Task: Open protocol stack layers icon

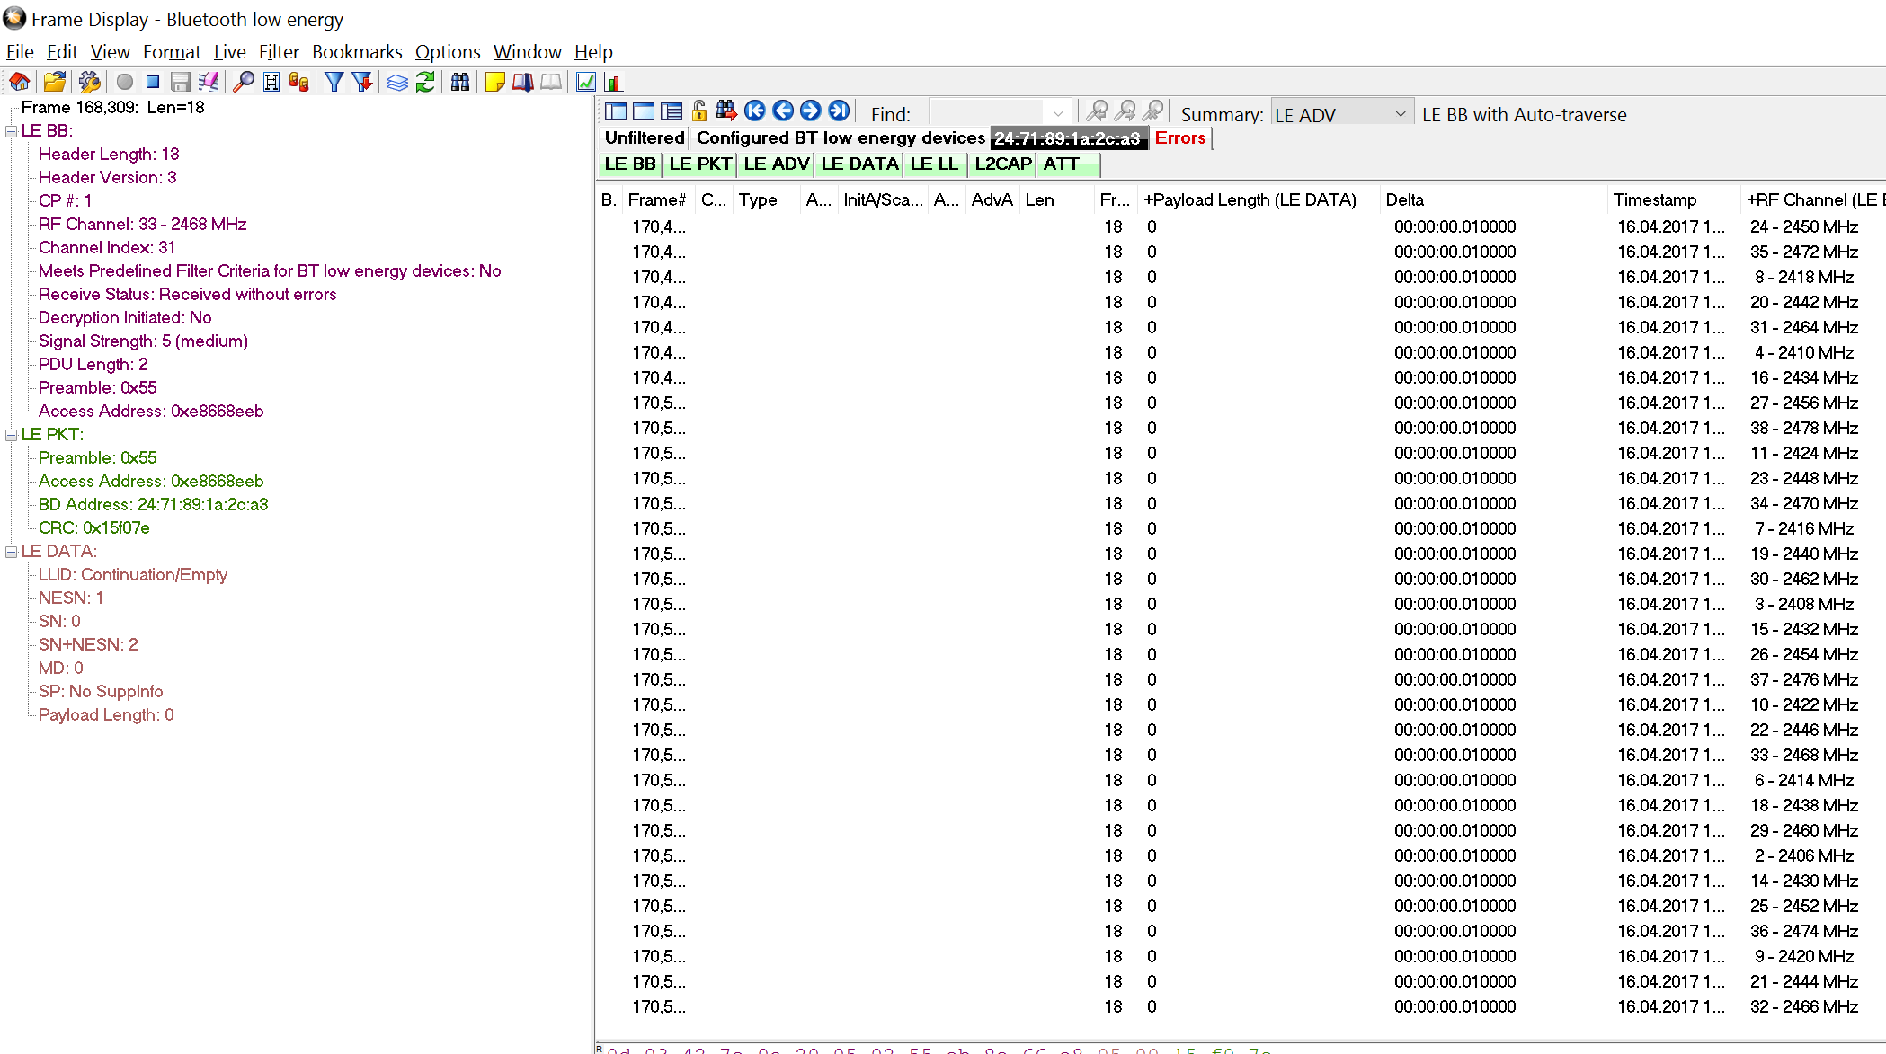Action: 397,83
